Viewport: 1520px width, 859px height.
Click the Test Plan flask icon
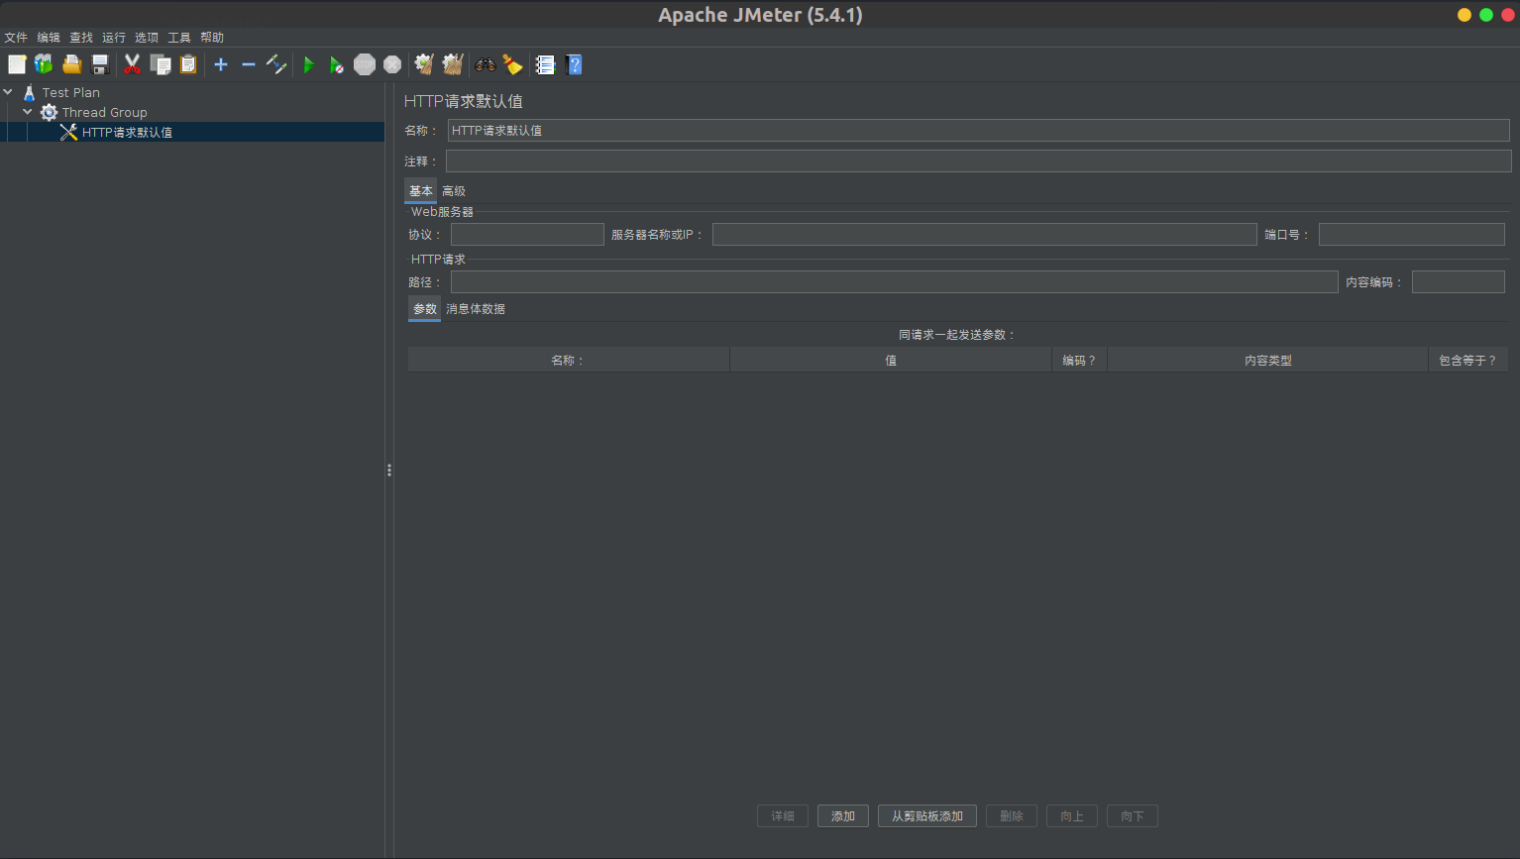[x=30, y=92]
